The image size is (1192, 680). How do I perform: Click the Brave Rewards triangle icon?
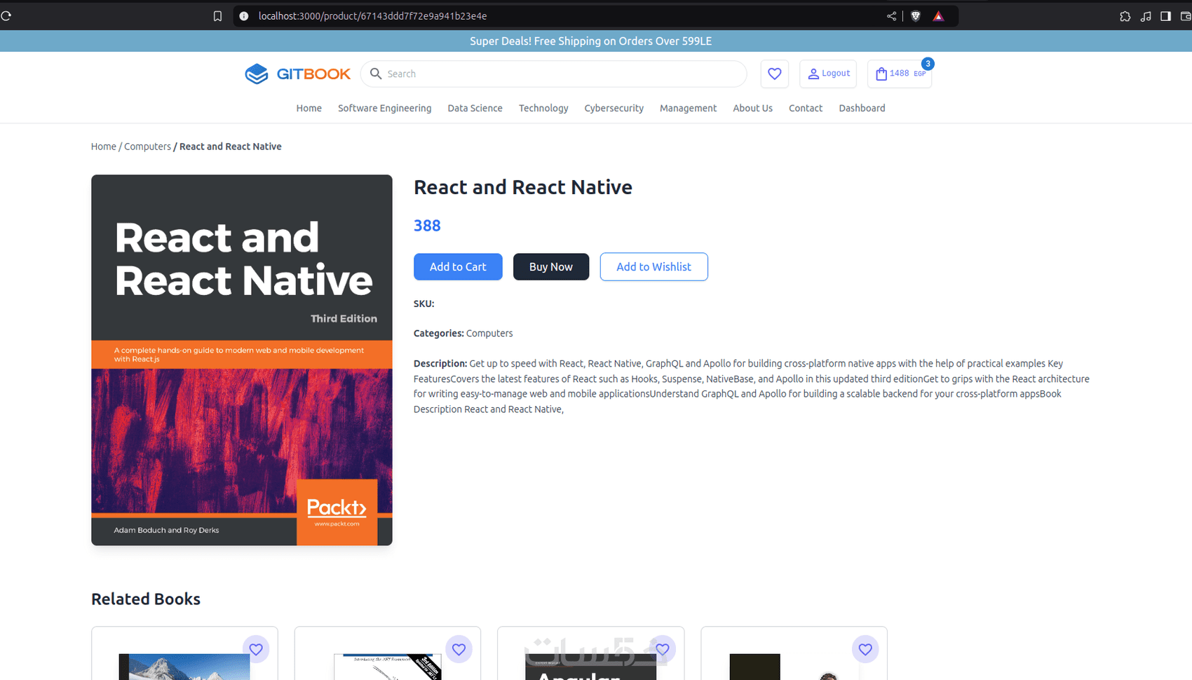tap(938, 16)
